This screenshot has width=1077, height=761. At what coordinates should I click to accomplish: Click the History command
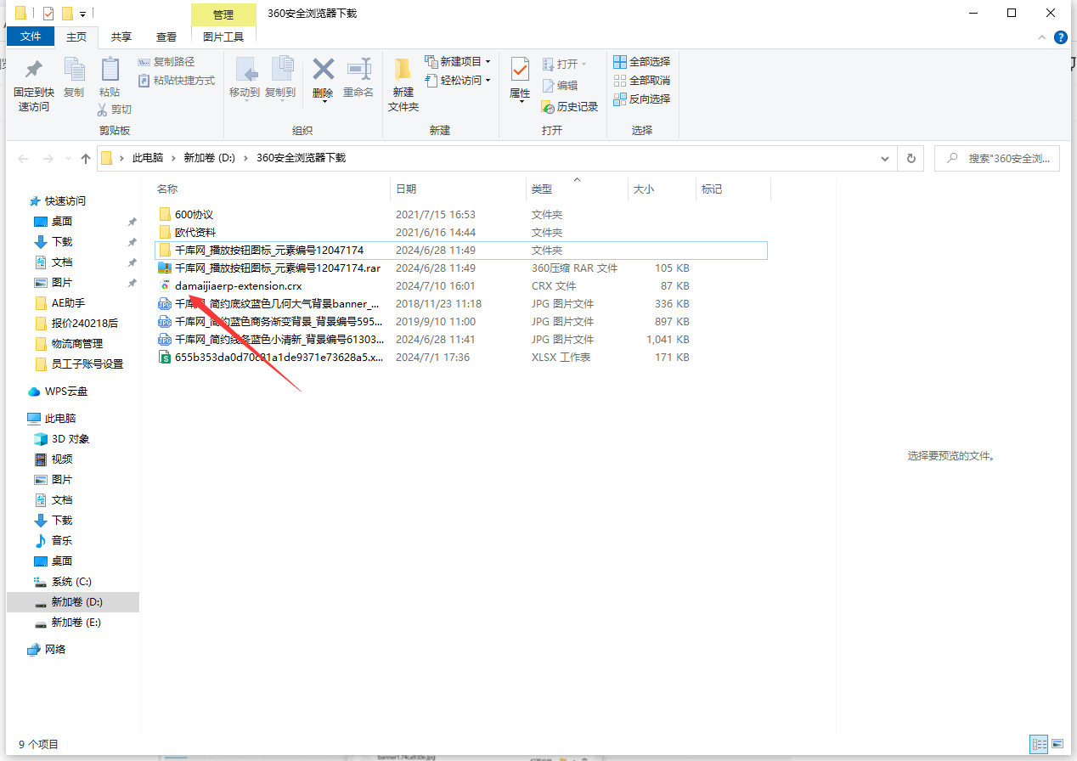pos(570,106)
